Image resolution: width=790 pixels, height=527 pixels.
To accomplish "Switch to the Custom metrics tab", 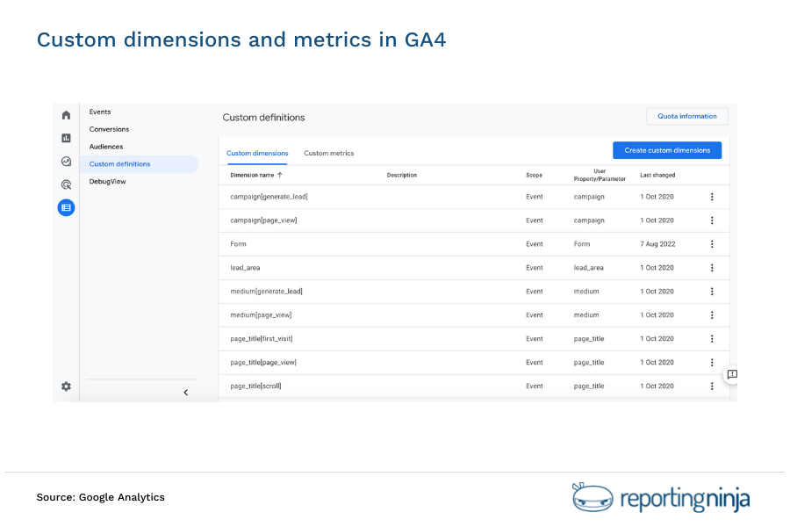I will click(328, 153).
